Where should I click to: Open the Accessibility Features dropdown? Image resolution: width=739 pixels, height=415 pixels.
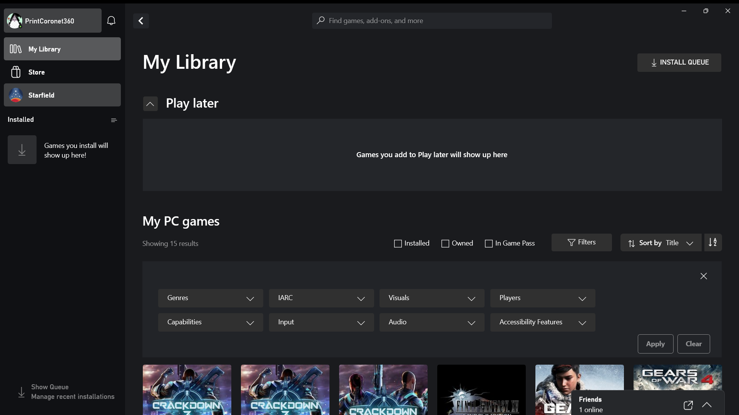click(x=543, y=322)
